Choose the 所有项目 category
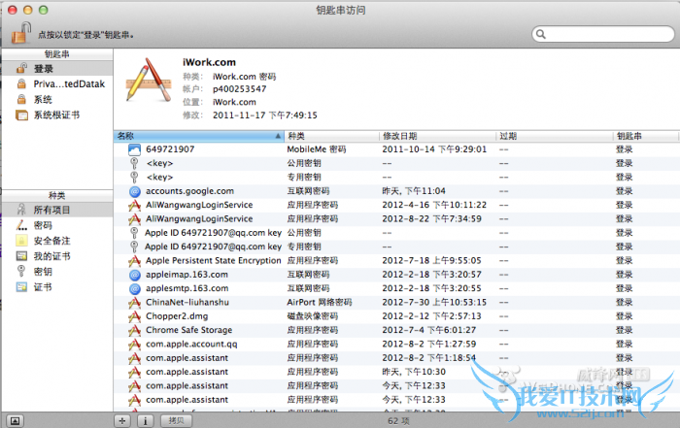Viewport: 680px width, 428px height. tap(57, 210)
